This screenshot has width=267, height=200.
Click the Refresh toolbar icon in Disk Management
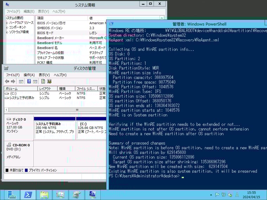[43, 81]
